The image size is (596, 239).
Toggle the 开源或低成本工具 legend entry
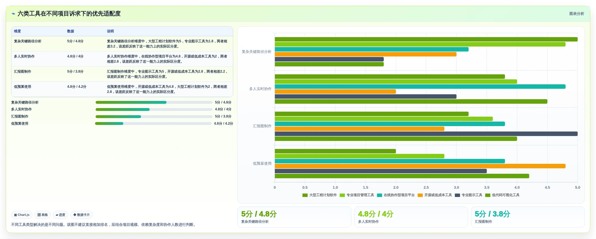click(435, 195)
